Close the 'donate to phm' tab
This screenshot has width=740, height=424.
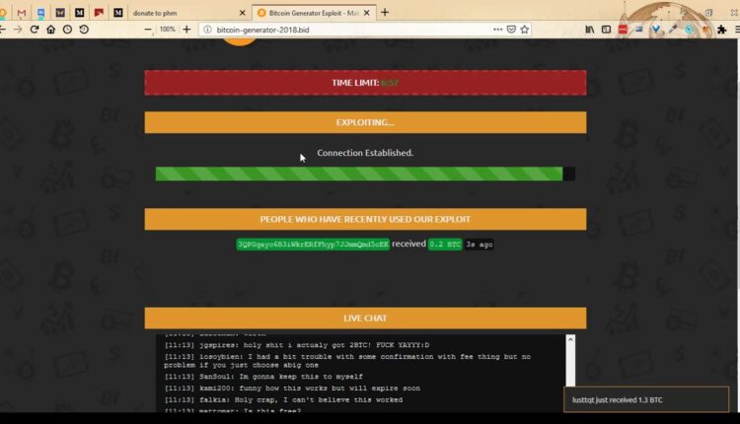(240, 13)
